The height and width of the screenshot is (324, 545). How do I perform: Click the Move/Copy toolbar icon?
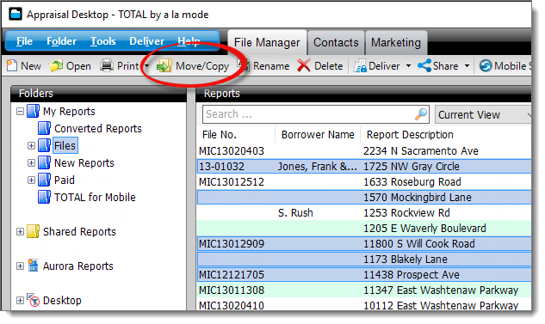coord(164,65)
